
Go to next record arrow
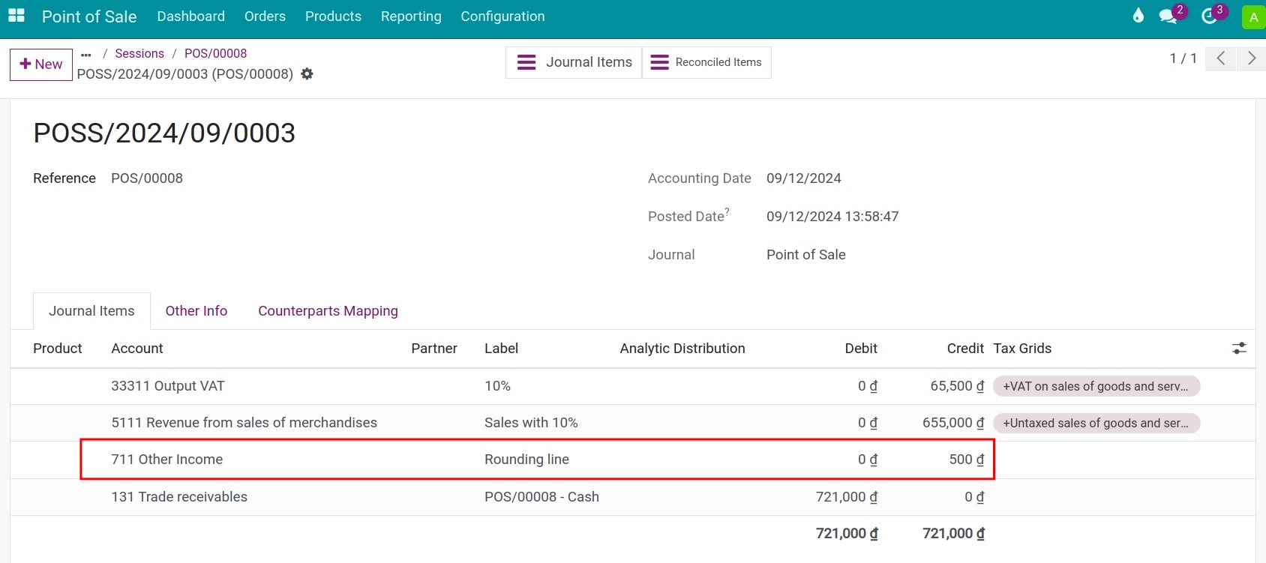[1251, 58]
